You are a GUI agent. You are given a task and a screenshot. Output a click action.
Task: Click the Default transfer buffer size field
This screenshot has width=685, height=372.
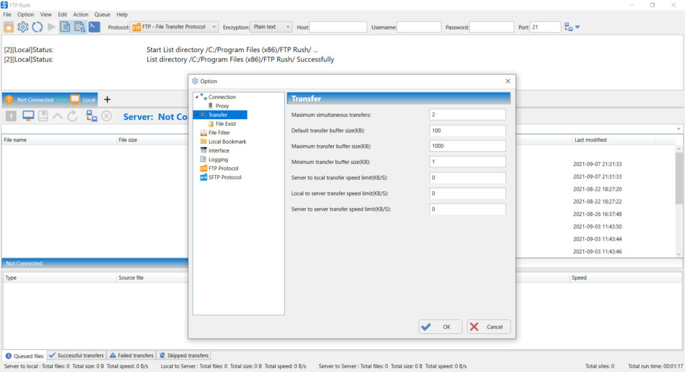(468, 130)
